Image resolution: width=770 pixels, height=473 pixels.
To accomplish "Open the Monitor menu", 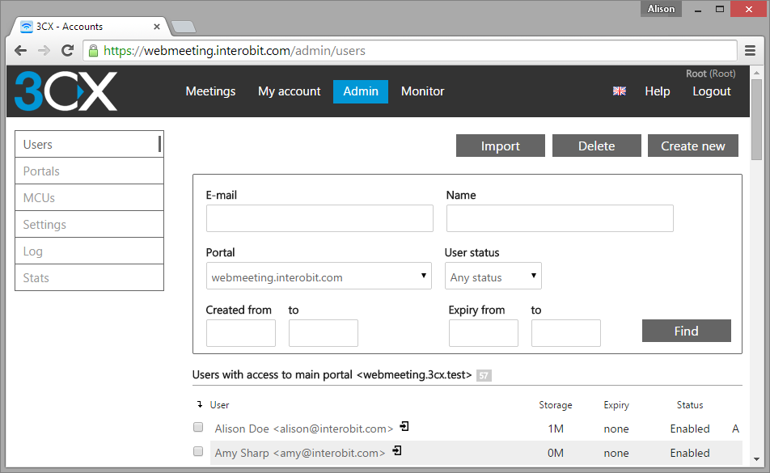I will click(x=422, y=91).
